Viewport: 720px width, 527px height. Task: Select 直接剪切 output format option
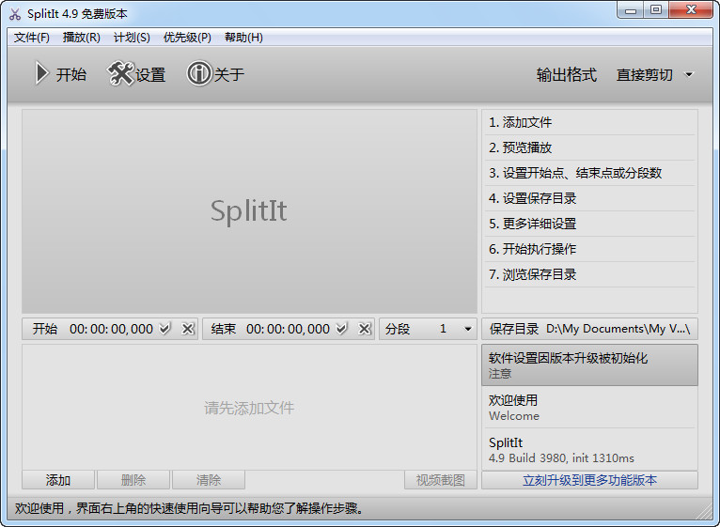pos(645,74)
